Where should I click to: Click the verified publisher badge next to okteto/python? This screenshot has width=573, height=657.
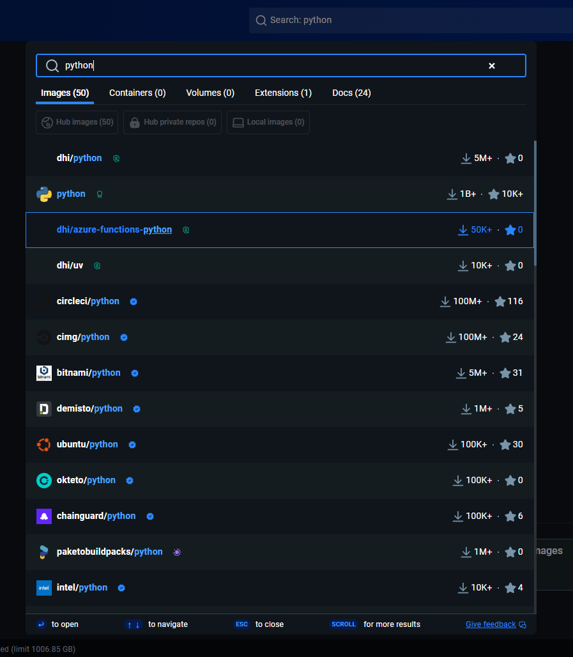[130, 481]
